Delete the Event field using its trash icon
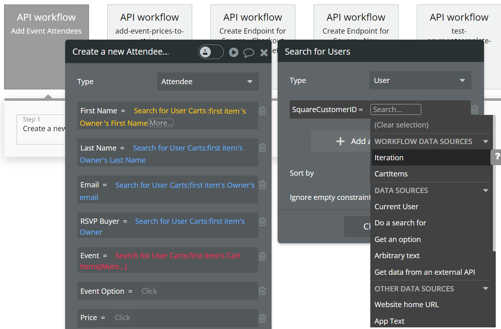Viewport: 501px width, 329px height. pos(262,256)
